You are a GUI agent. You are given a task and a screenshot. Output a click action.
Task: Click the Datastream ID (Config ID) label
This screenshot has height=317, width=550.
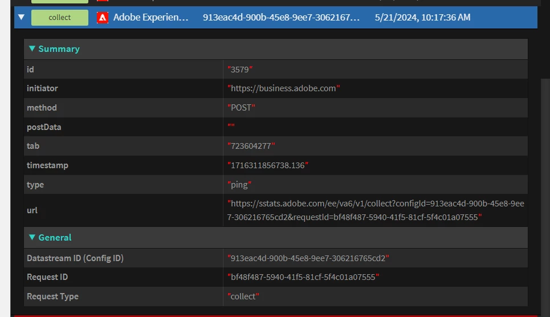[x=75, y=258]
